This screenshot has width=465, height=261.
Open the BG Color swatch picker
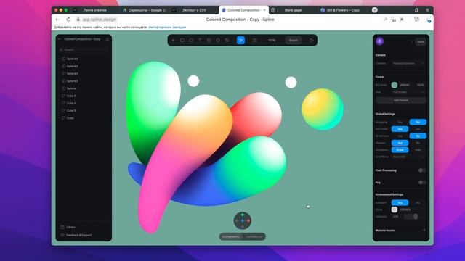pos(394,85)
